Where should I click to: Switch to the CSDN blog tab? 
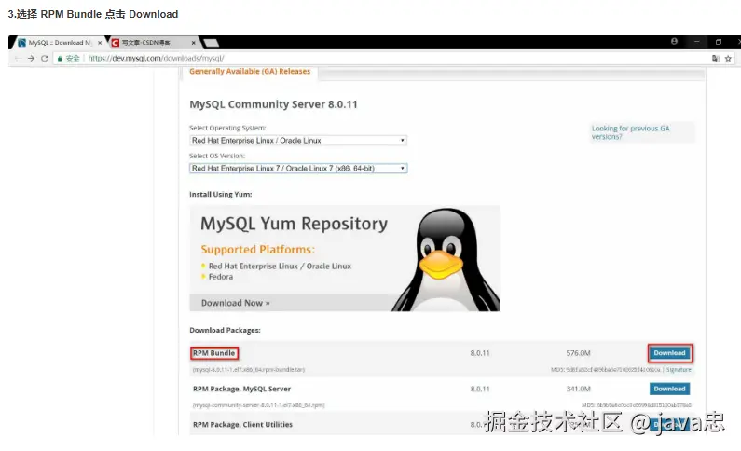click(152, 43)
